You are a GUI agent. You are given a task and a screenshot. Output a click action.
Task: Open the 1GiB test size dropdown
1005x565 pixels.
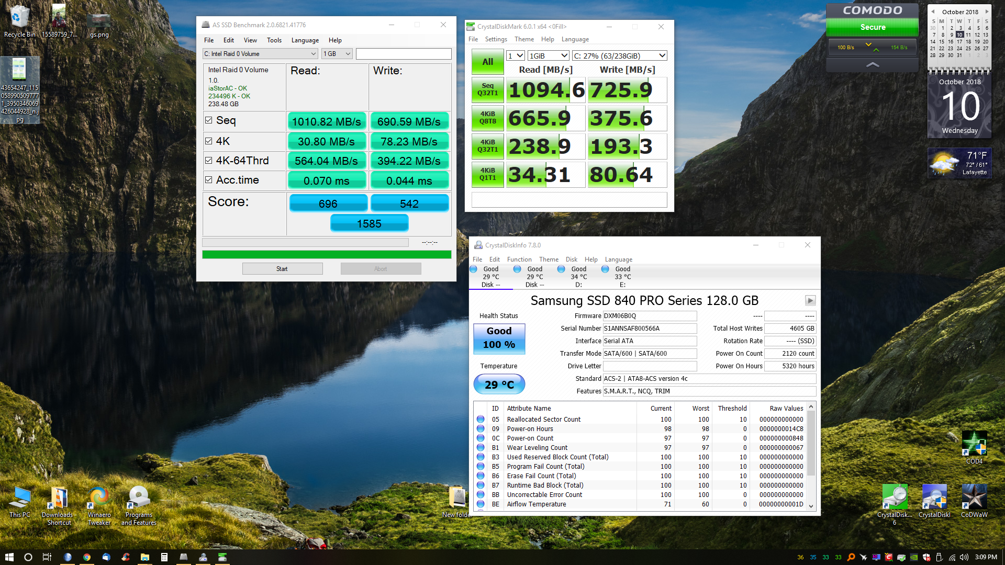point(548,56)
